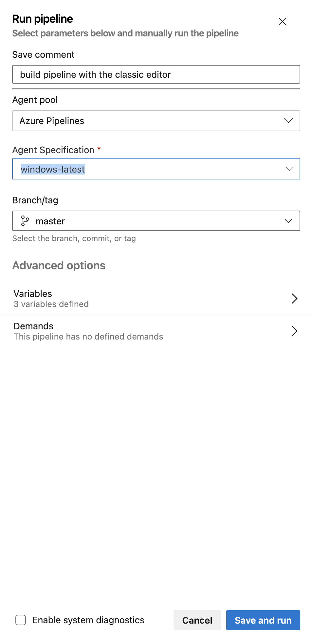Viewport: 312px width, 640px height.
Task: Toggle the Enable system diagnostics label
Action: (88, 620)
